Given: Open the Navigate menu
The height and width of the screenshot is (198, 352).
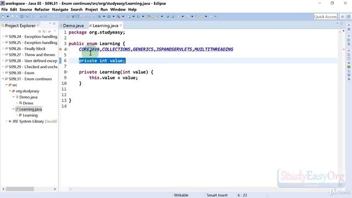Looking at the screenshot, I should coord(60,9).
